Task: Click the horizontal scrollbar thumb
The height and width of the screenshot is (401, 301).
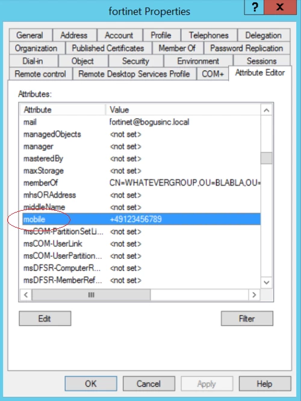Action: click(x=92, y=295)
